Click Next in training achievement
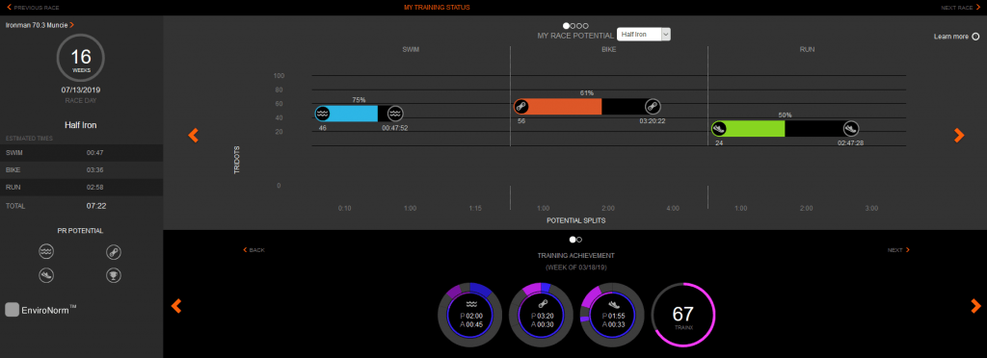Image resolution: width=987 pixels, height=358 pixels. (898, 250)
